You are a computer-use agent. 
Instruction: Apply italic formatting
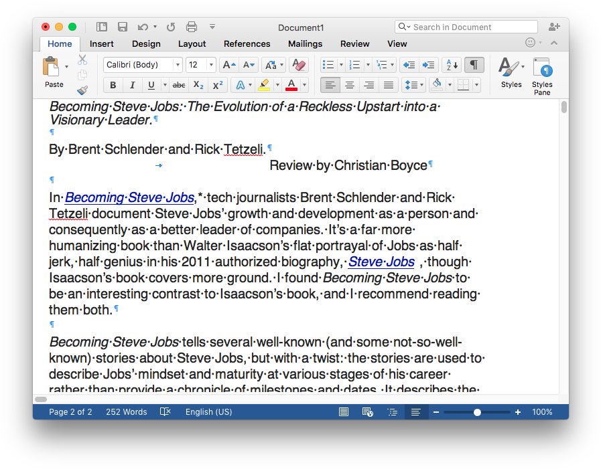[130, 86]
